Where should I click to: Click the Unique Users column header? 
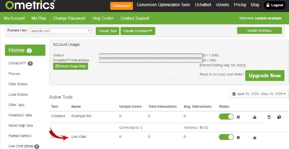pos(130,106)
